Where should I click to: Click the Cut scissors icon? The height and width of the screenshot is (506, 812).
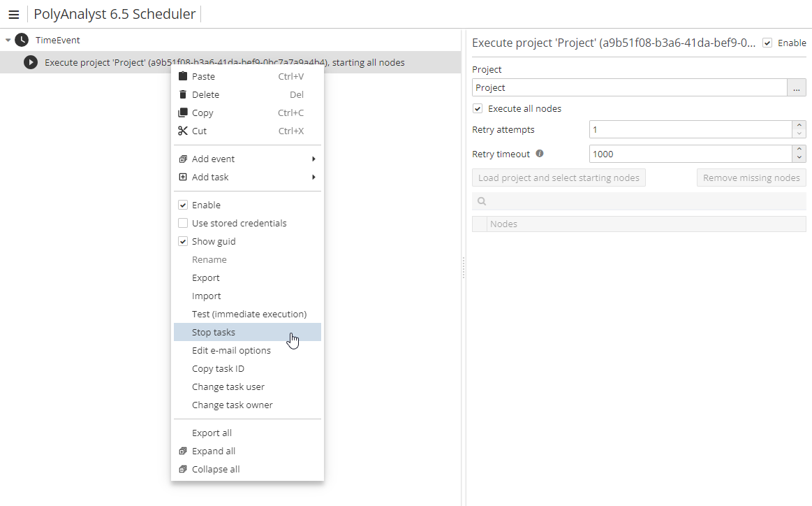tap(183, 131)
